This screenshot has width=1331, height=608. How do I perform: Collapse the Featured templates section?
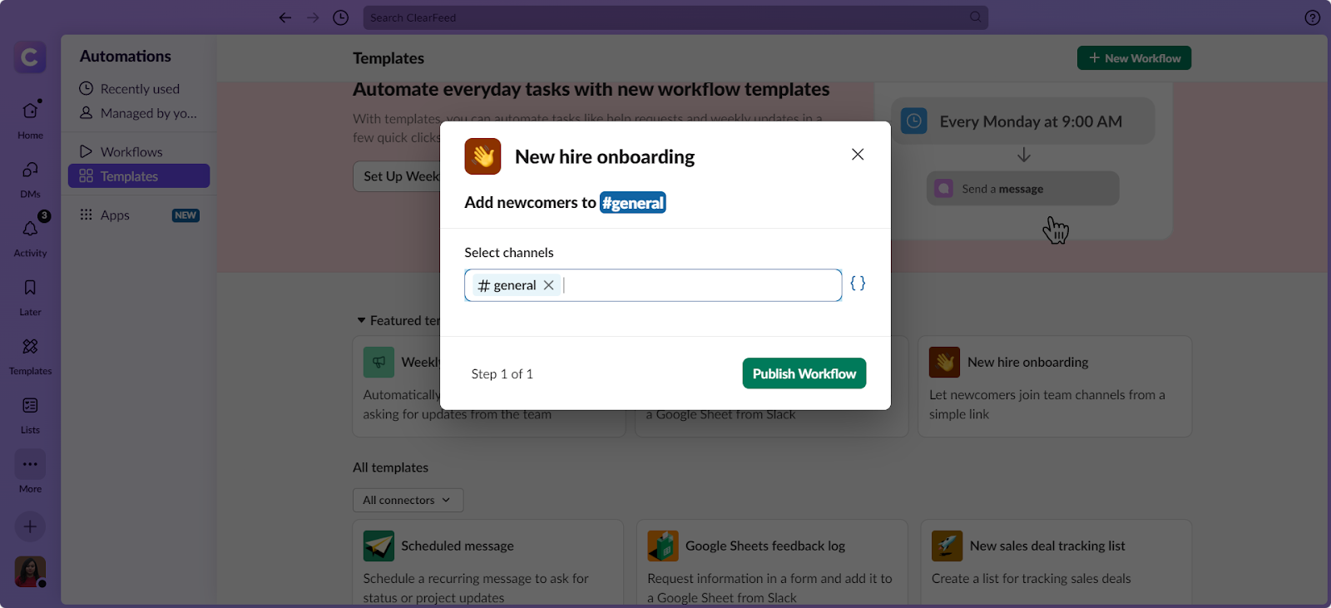[x=361, y=320]
